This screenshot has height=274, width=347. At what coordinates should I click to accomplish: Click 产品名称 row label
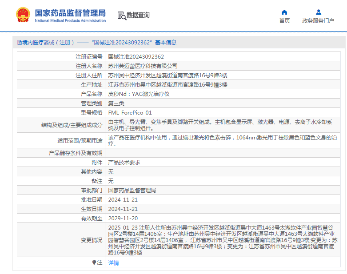tap(92, 94)
